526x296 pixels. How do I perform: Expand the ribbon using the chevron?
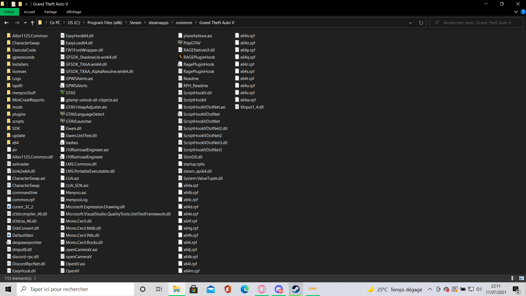(516, 12)
